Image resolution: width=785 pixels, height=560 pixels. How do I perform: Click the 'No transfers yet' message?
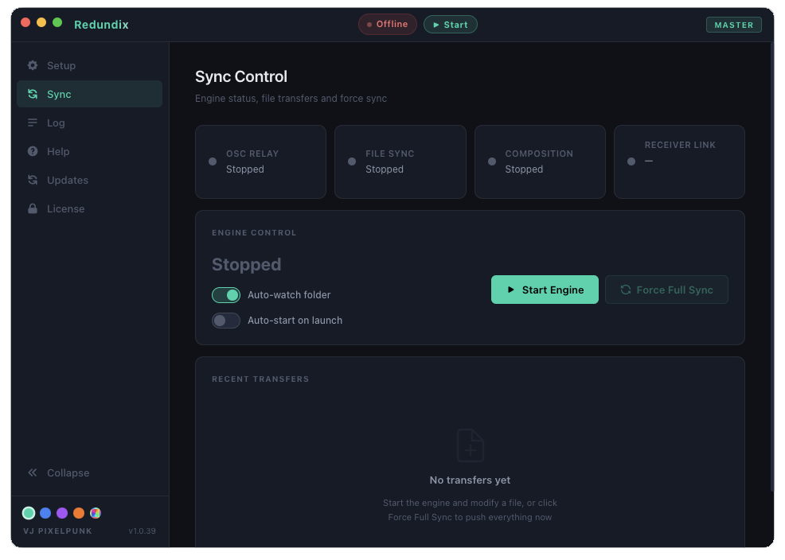[470, 480]
